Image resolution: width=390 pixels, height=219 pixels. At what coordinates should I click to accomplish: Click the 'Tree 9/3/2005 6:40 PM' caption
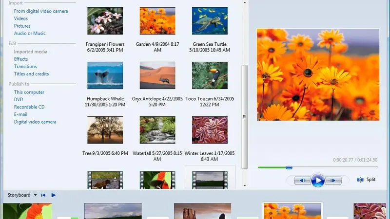pyautogui.click(x=105, y=153)
